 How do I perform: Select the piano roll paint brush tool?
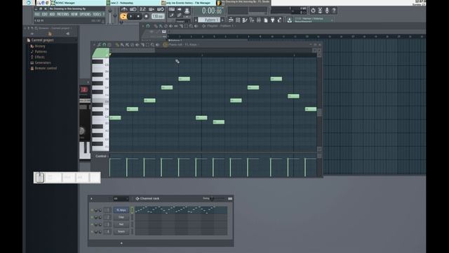pyautogui.click(x=122, y=45)
